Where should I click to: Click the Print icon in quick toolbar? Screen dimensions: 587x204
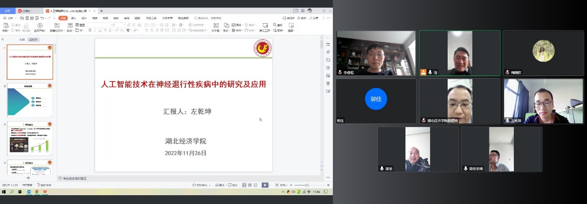coord(32,18)
